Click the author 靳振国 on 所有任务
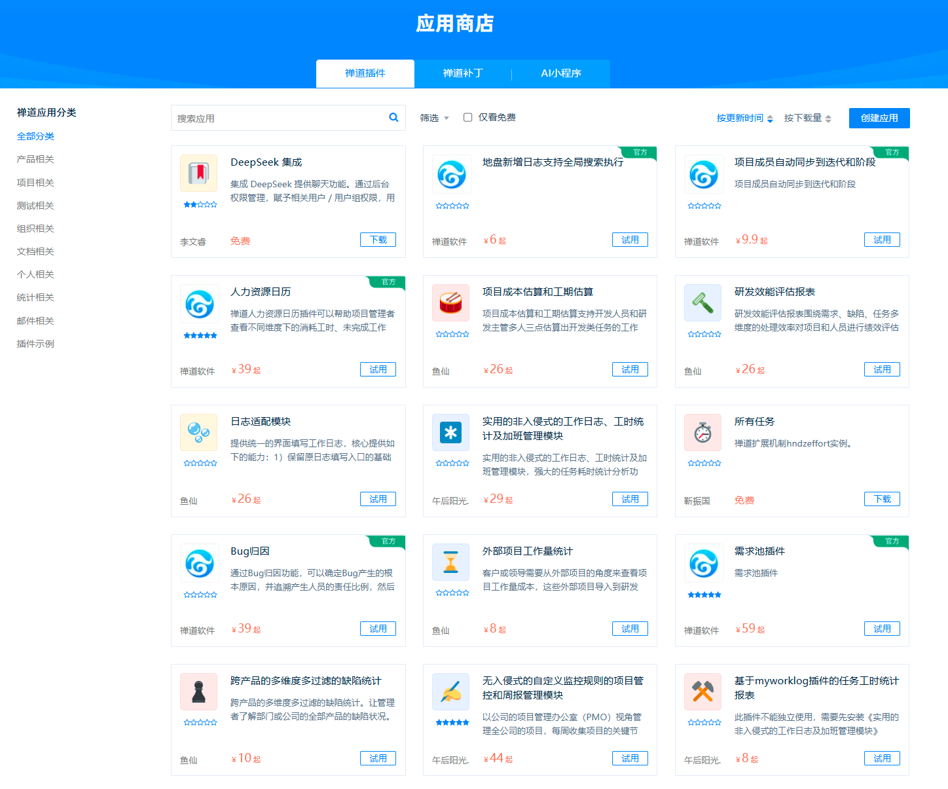948x789 pixels. point(697,501)
